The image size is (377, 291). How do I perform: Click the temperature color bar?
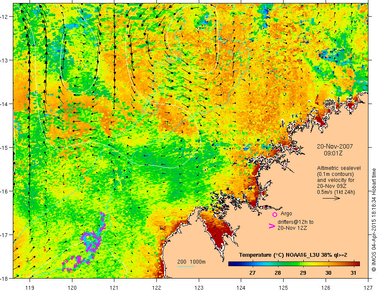click(294, 264)
